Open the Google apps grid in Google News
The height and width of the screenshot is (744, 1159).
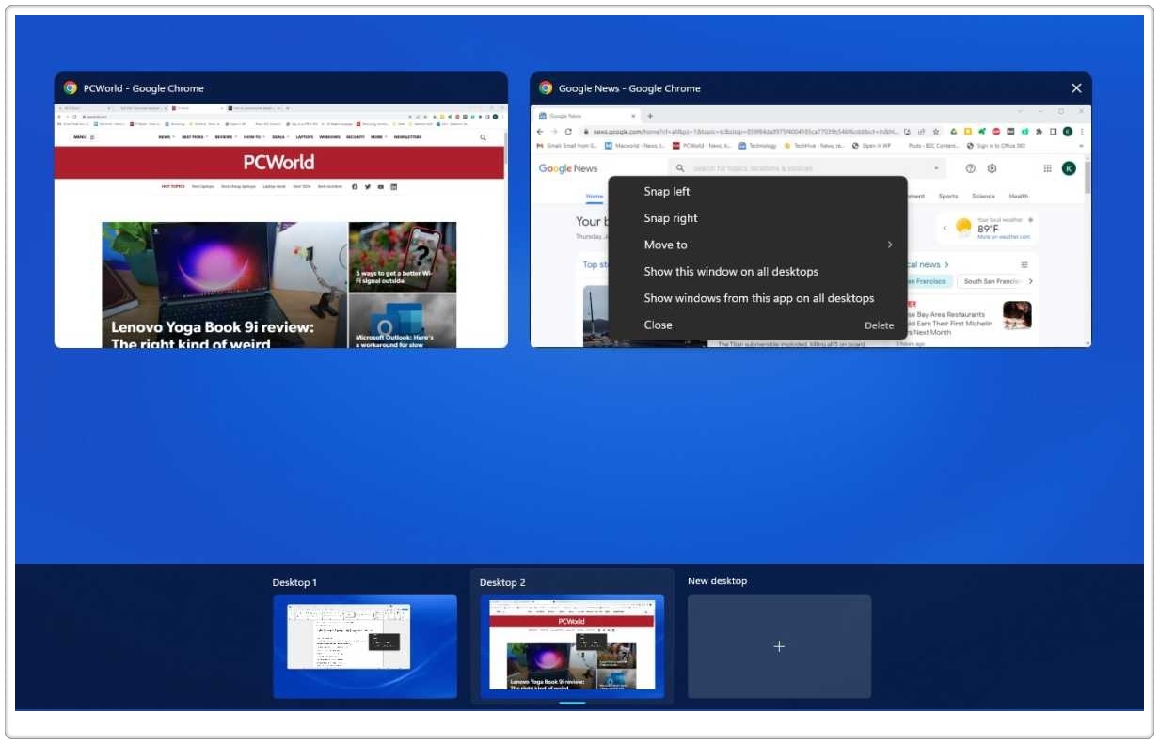pos(1047,168)
